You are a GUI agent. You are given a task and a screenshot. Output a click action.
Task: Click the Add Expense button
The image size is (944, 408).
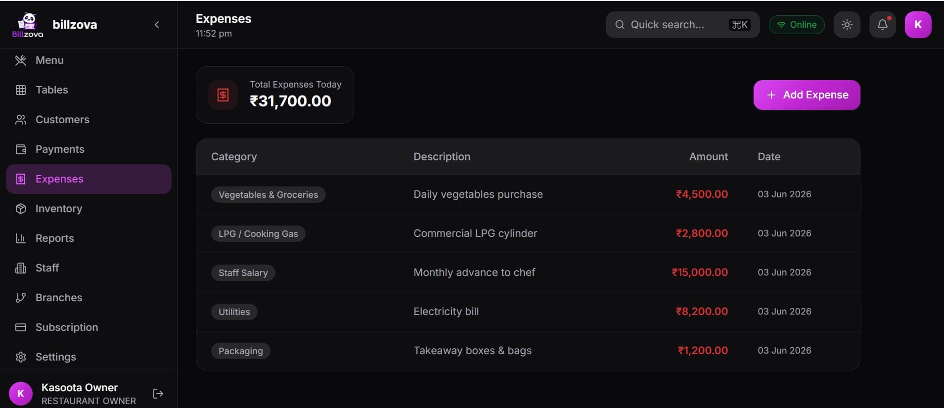click(807, 95)
